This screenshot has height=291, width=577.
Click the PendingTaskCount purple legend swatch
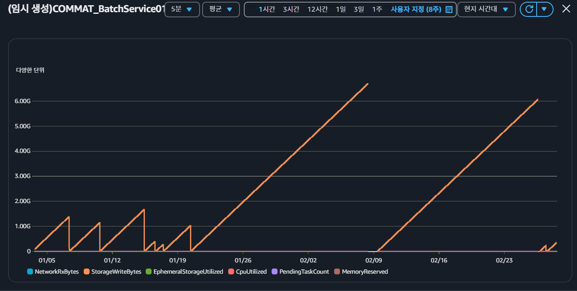pyautogui.click(x=274, y=272)
